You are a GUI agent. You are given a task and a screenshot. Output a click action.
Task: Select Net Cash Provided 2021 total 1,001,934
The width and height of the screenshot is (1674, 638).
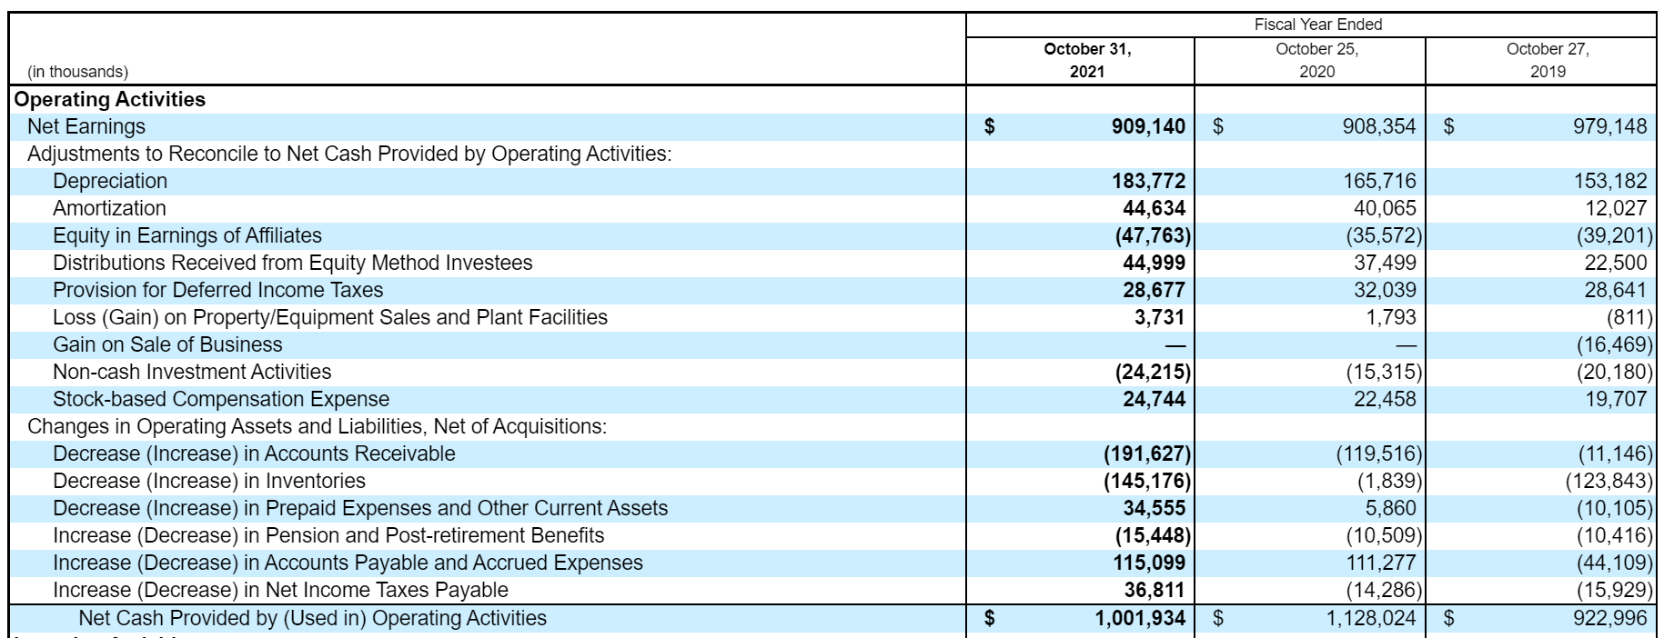pyautogui.click(x=1140, y=618)
